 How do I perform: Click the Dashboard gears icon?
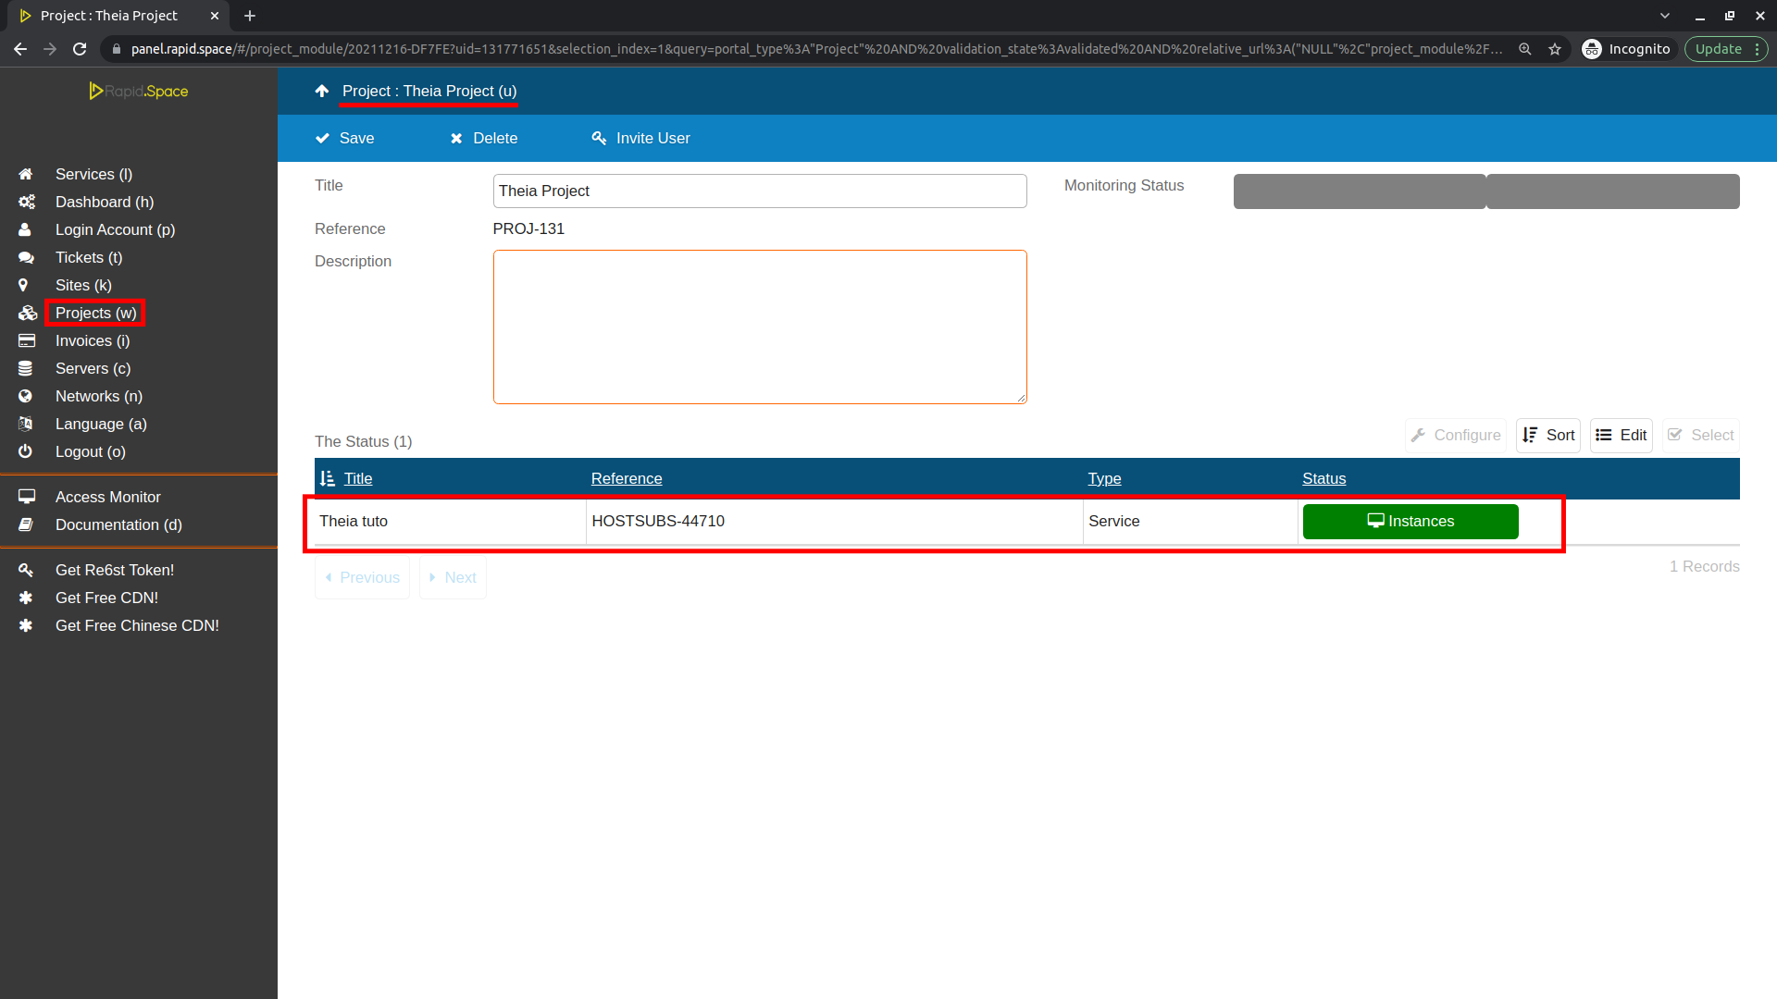click(26, 202)
